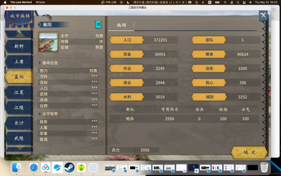Click the cyan 刘 faction flag icon
This screenshot has height=176, width=281.
(x=98, y=25)
